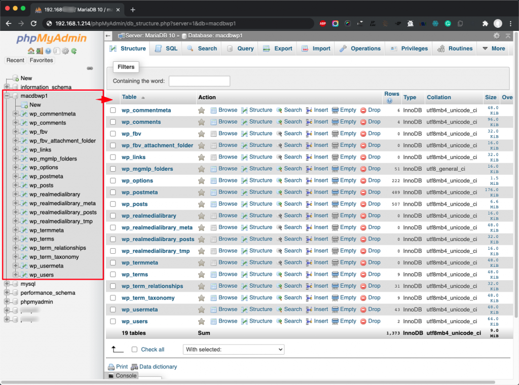Expand the phpmyadmin database node
Screen dimensions: 519x385
click(x=7, y=301)
